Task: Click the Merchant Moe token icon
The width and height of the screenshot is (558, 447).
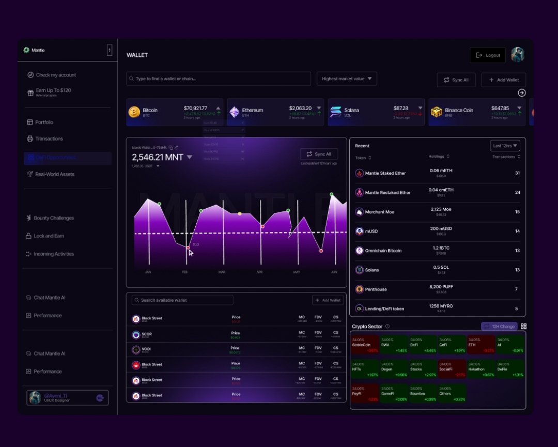Action: click(x=360, y=212)
